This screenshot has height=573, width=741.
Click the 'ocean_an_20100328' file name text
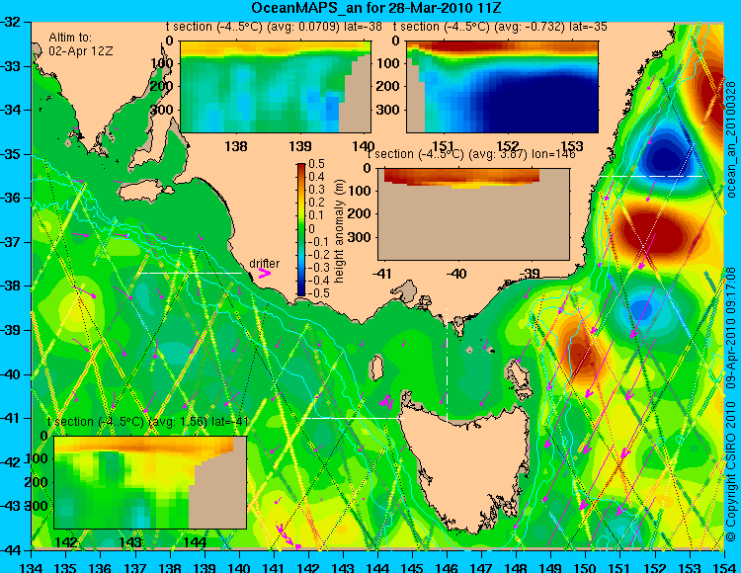731,139
